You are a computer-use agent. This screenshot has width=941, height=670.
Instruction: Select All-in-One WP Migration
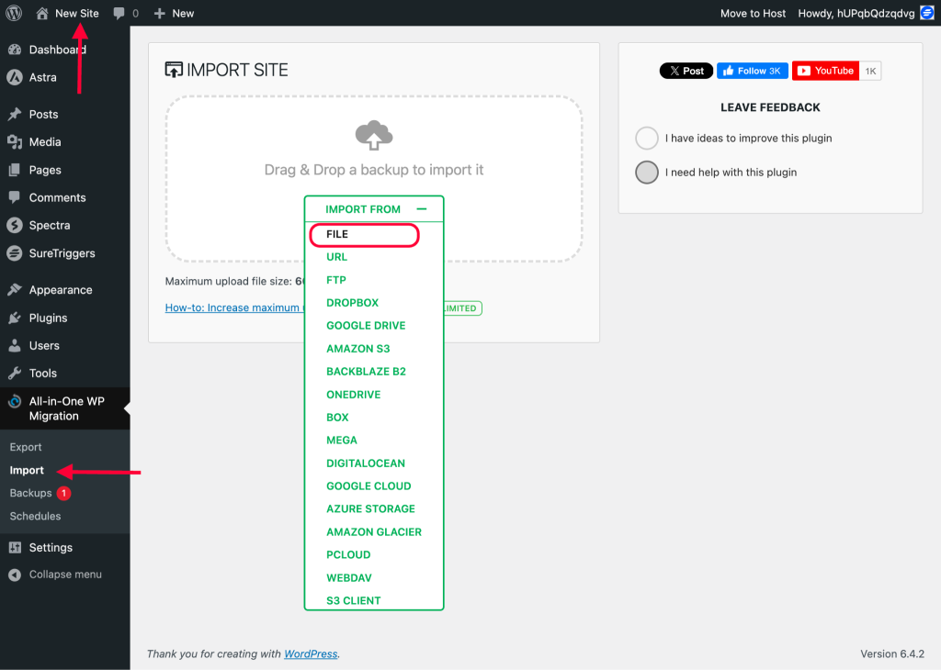(64, 408)
